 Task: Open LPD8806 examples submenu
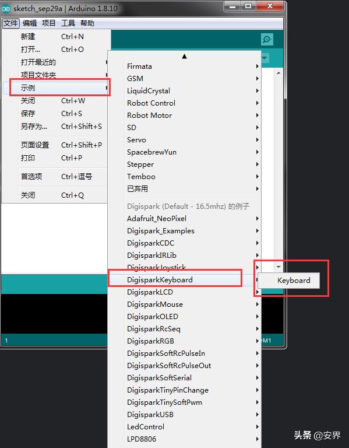(184, 439)
